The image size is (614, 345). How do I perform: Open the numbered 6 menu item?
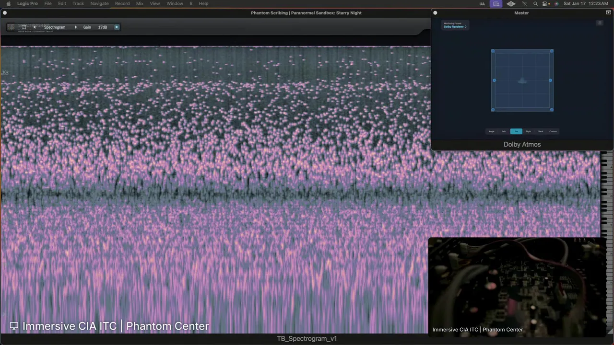[191, 3]
